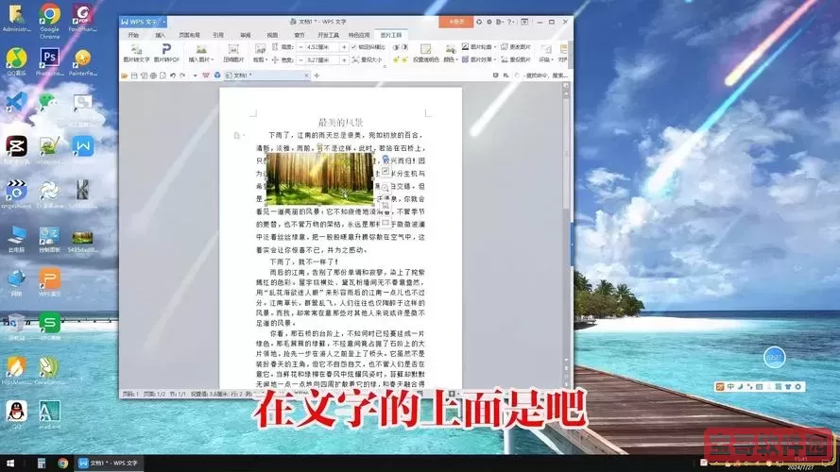The height and width of the screenshot is (472, 840).
Task: Click the width value input field
Action: click(x=323, y=59)
